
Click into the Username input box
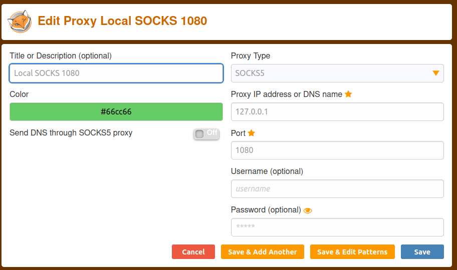(337, 188)
